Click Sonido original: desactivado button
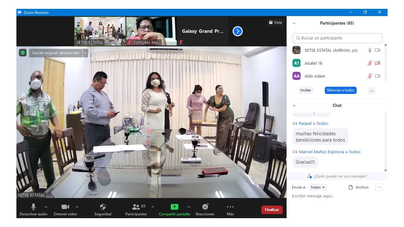The height and width of the screenshot is (227, 404). click(x=56, y=53)
